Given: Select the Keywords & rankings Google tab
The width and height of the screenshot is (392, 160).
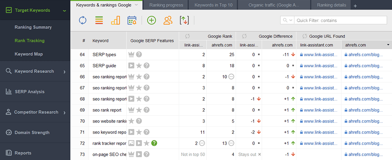Looking at the screenshot, I should pyautogui.click(x=104, y=5).
